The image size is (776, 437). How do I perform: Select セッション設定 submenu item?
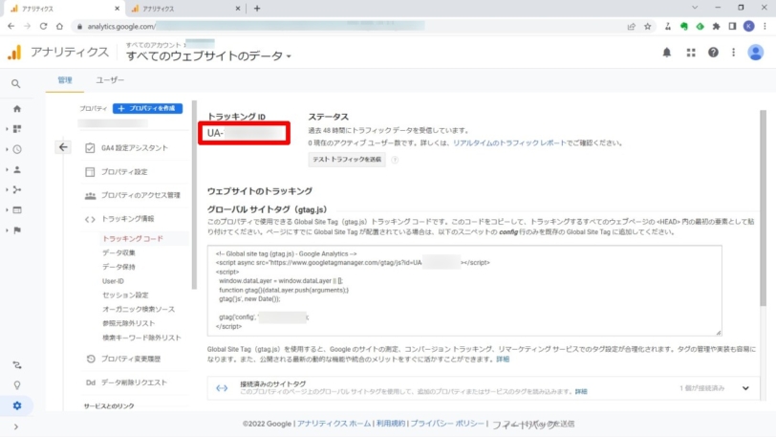coord(125,295)
